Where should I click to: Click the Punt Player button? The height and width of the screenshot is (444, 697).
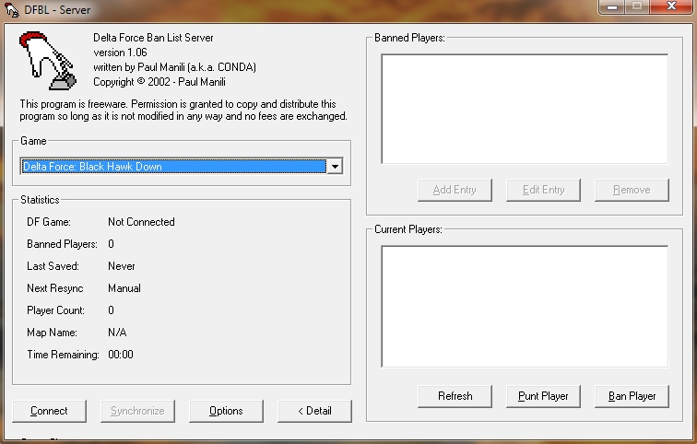click(x=543, y=396)
